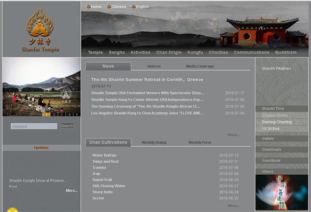Select the Weekly Dialog tab

coord(154,143)
